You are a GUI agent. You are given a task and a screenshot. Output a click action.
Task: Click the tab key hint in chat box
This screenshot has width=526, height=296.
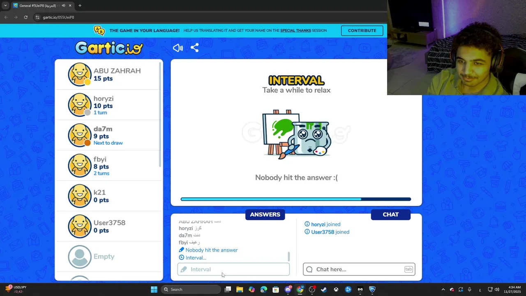click(408, 269)
